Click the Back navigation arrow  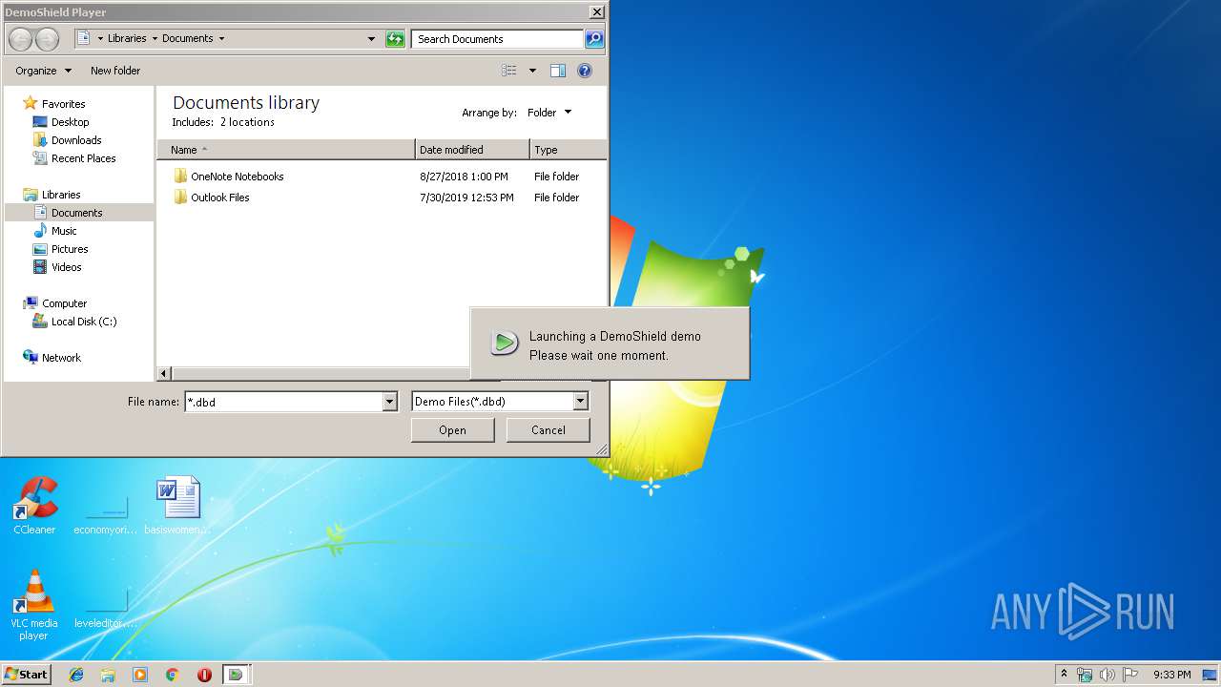21,39
